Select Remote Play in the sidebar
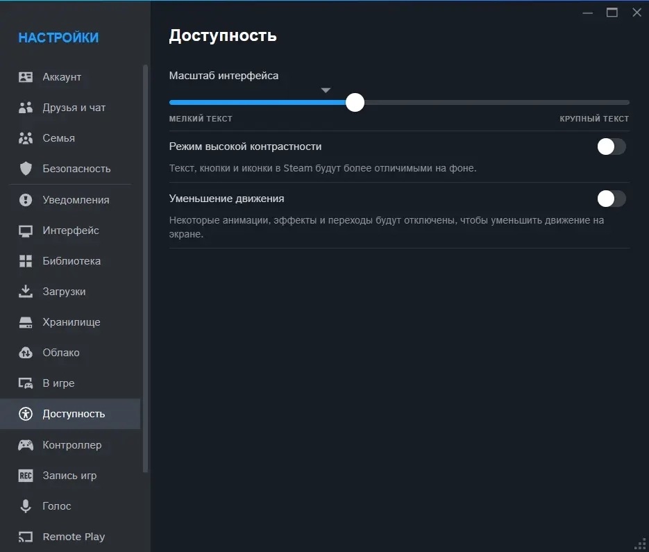This screenshot has width=649, height=552. pos(74,537)
